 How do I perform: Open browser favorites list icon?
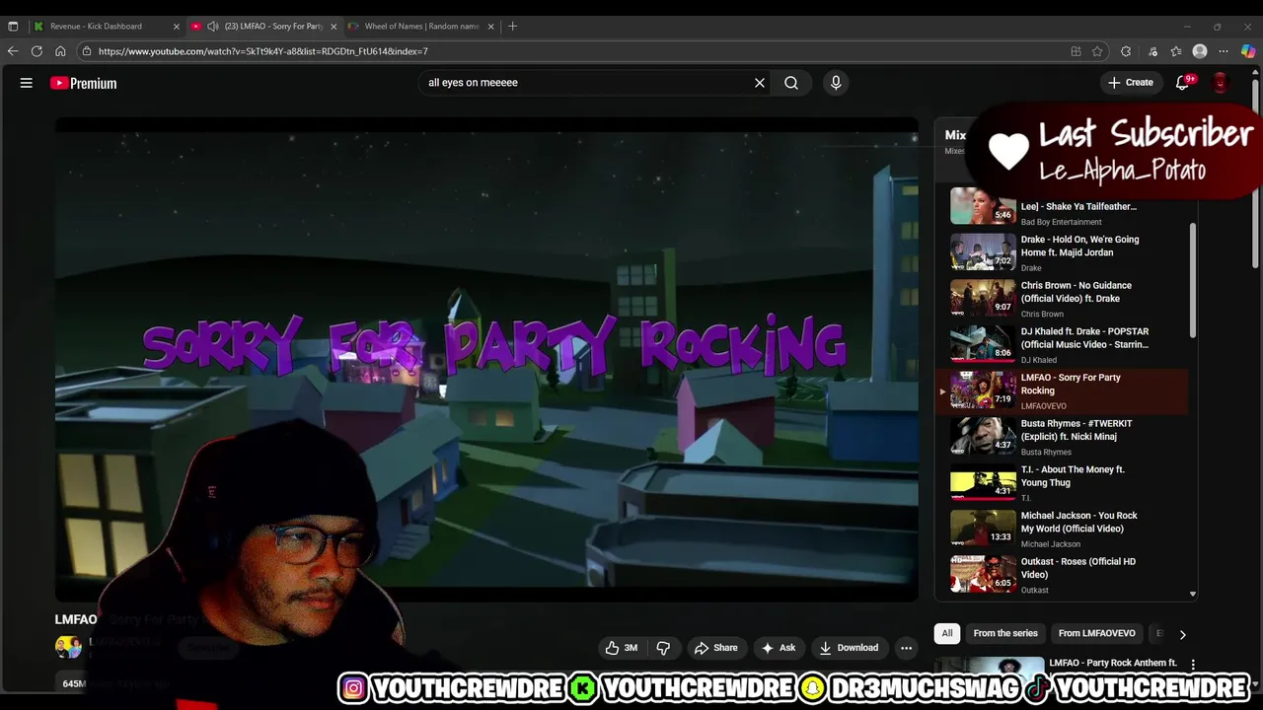coord(1176,51)
